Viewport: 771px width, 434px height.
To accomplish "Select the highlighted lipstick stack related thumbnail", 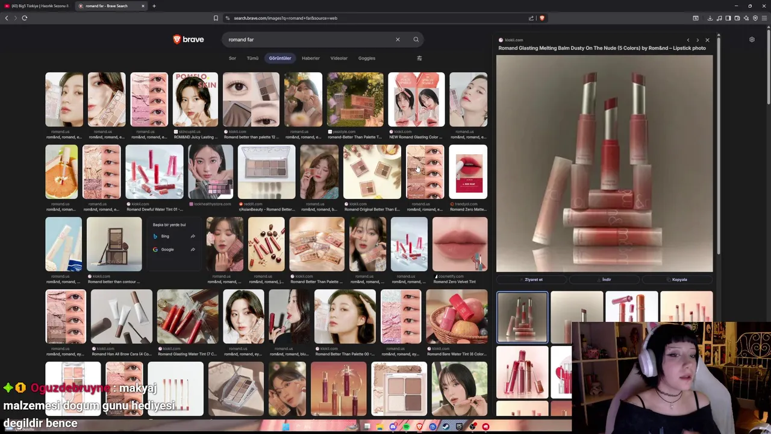I will tap(522, 317).
